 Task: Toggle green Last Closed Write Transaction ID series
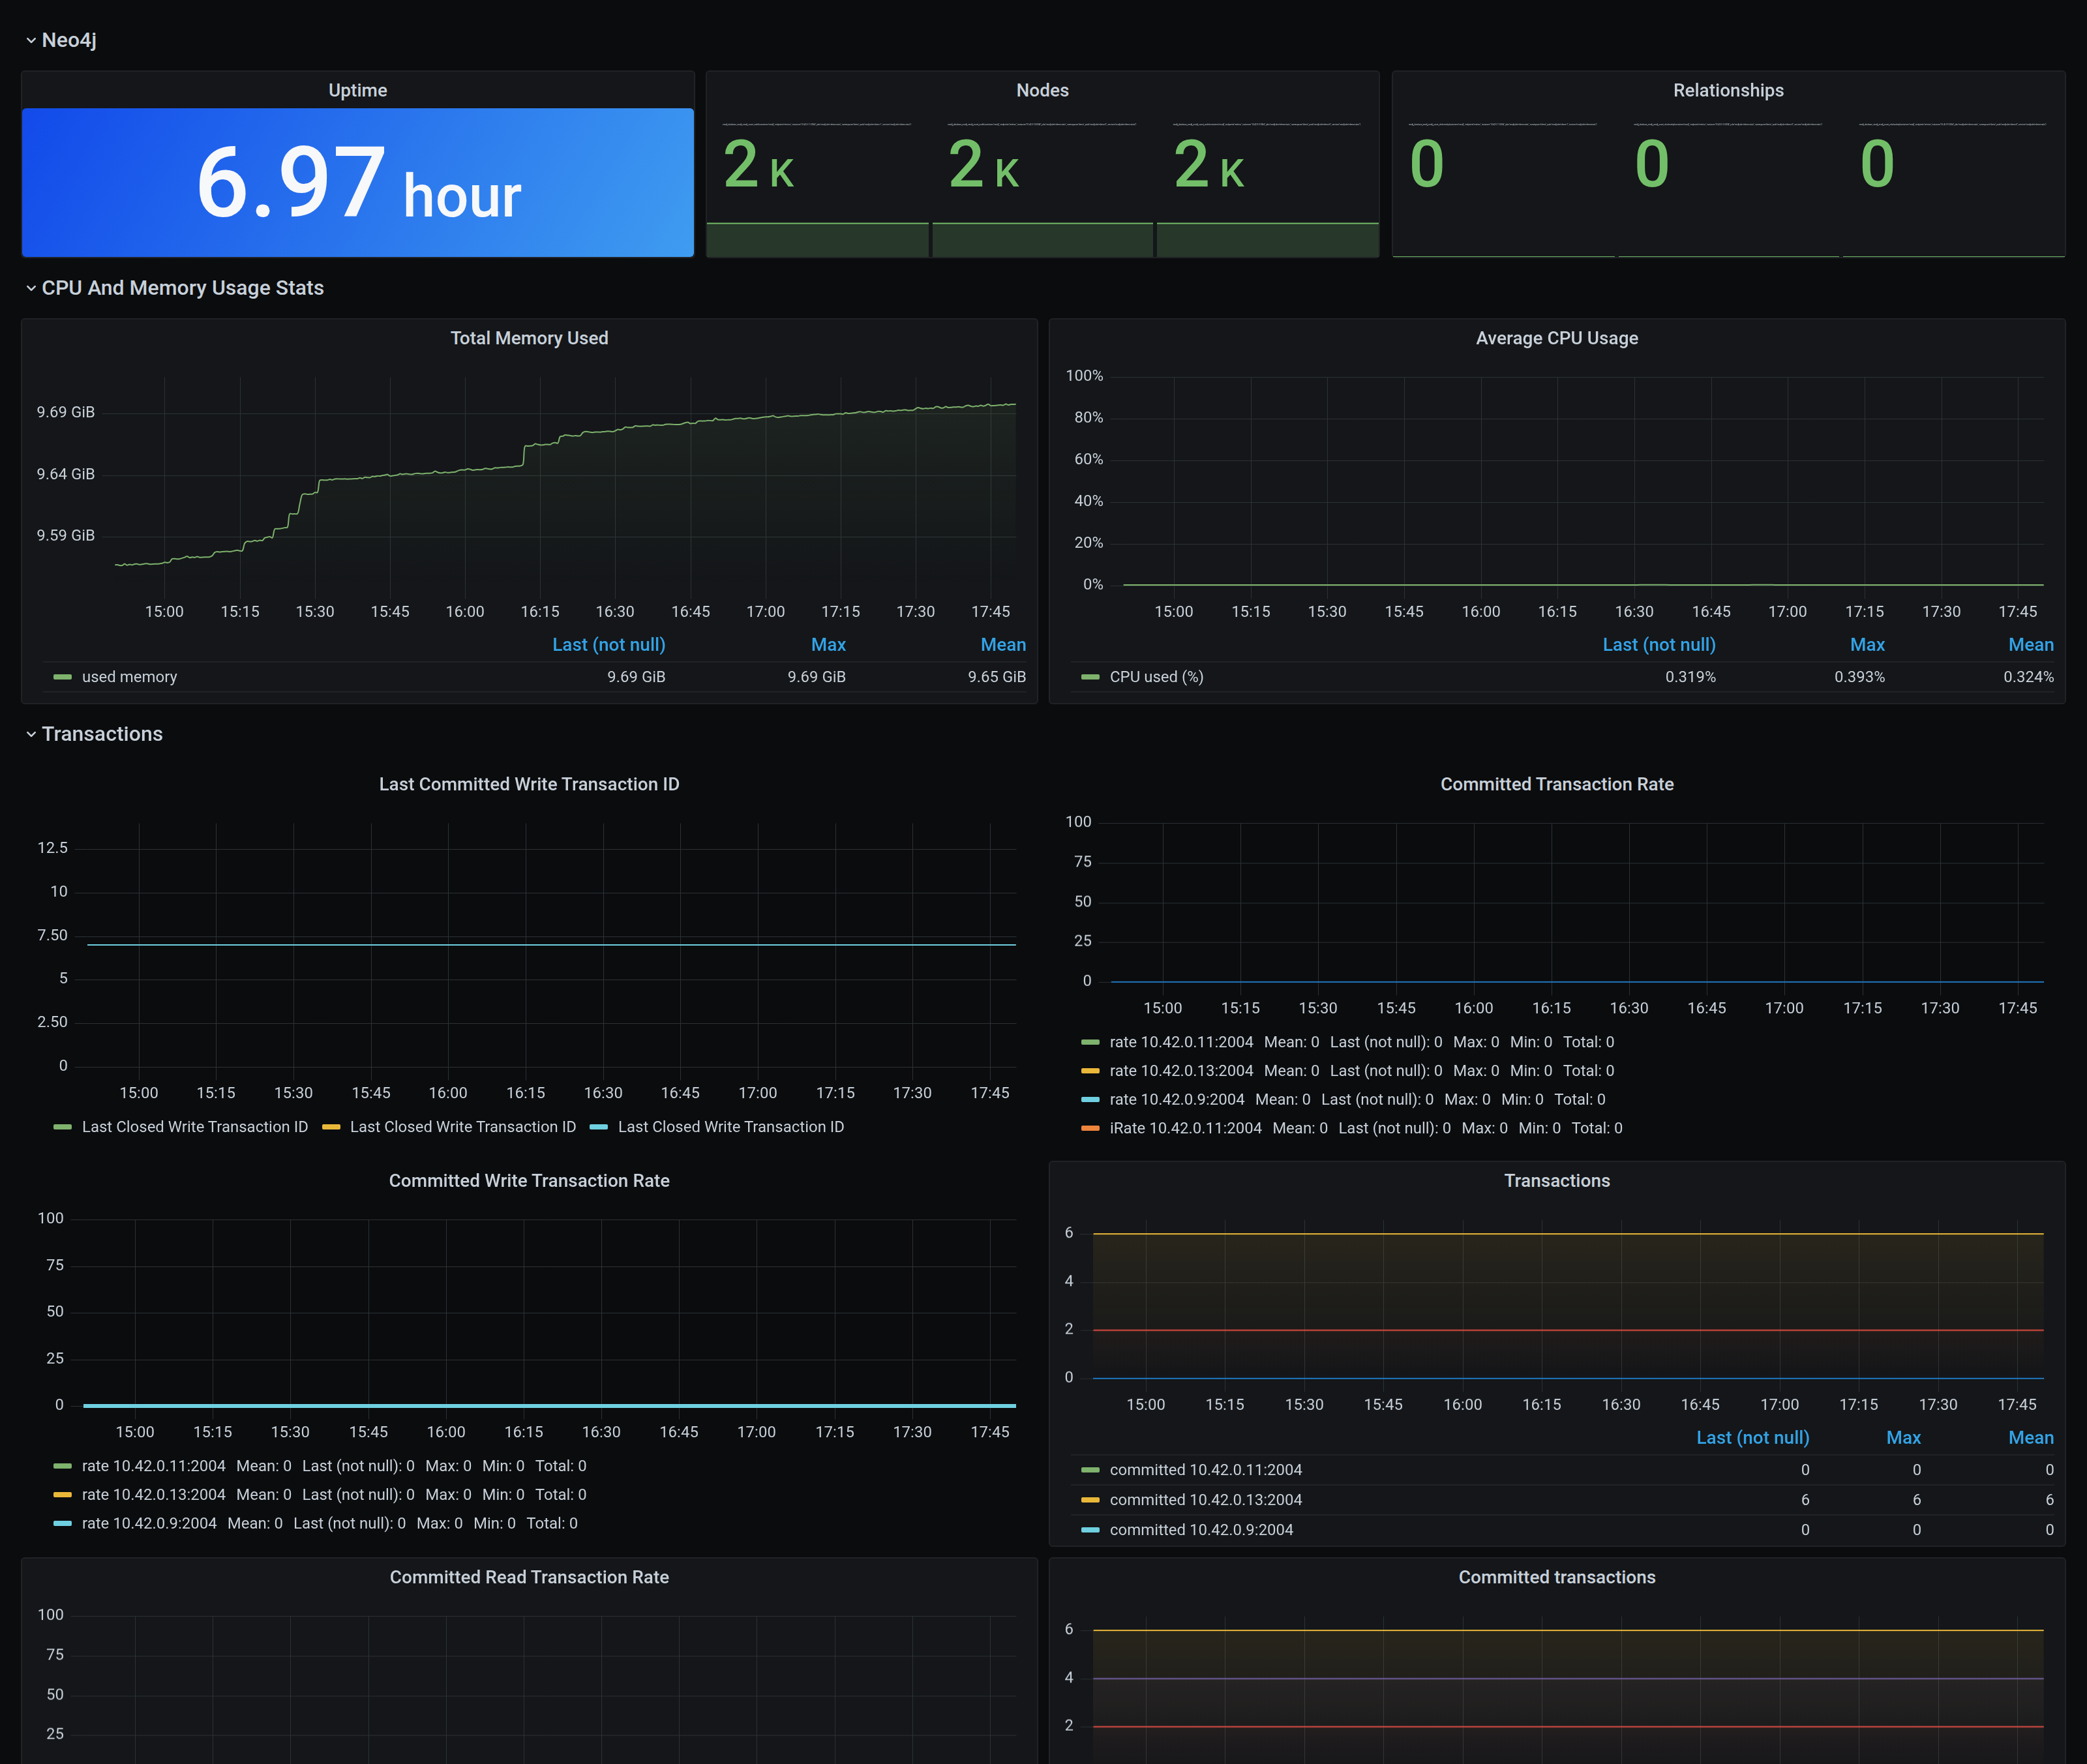(194, 1127)
